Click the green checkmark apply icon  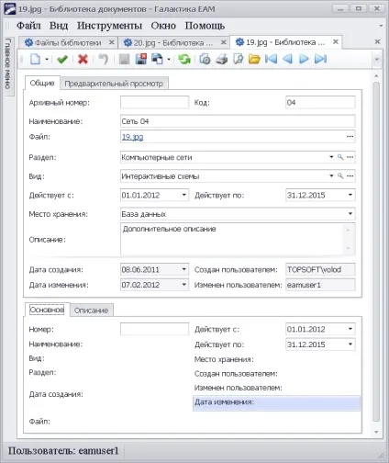click(x=62, y=59)
